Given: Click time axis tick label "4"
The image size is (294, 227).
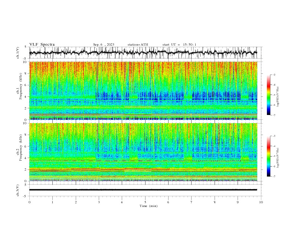Looking at the screenshot, I should click(x=122, y=202).
